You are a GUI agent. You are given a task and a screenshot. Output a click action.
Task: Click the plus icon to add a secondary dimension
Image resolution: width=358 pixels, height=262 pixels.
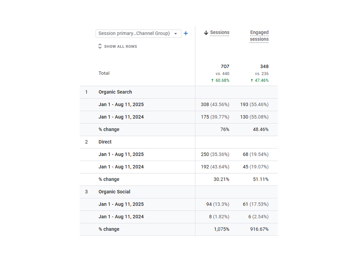coord(186,33)
